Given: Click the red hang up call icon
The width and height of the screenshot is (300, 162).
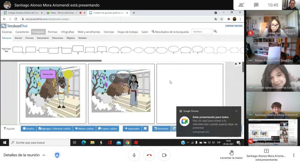Looking at the screenshot, I should 149,155.
